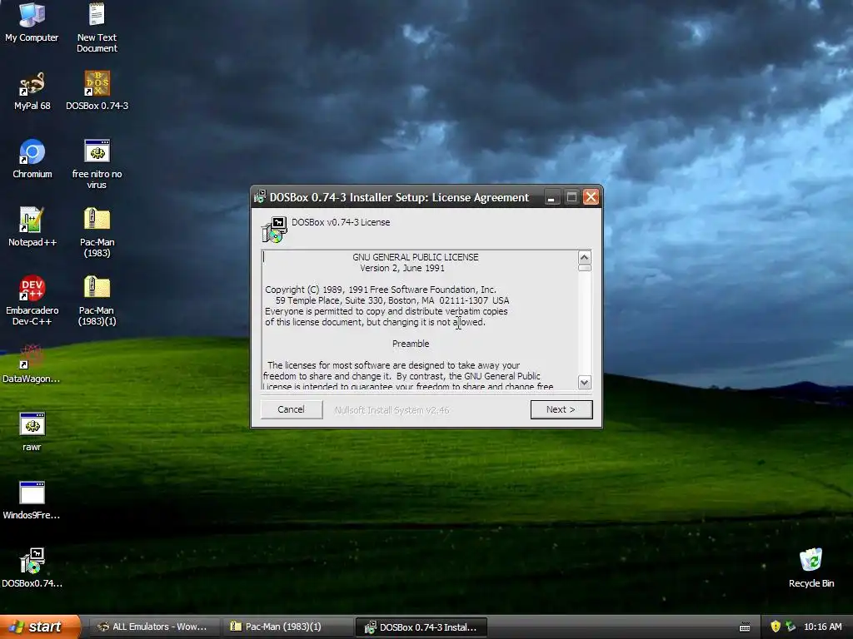The height and width of the screenshot is (639, 853).
Task: Select the MyPal 68 shortcut
Action: point(32,91)
